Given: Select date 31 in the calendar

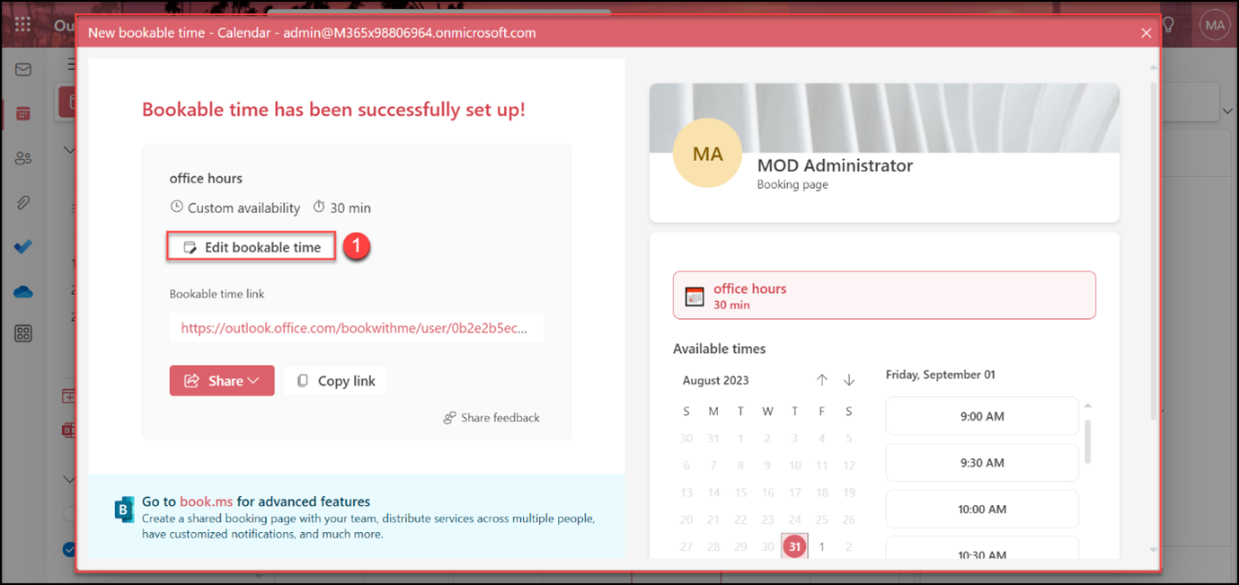Looking at the screenshot, I should [794, 546].
